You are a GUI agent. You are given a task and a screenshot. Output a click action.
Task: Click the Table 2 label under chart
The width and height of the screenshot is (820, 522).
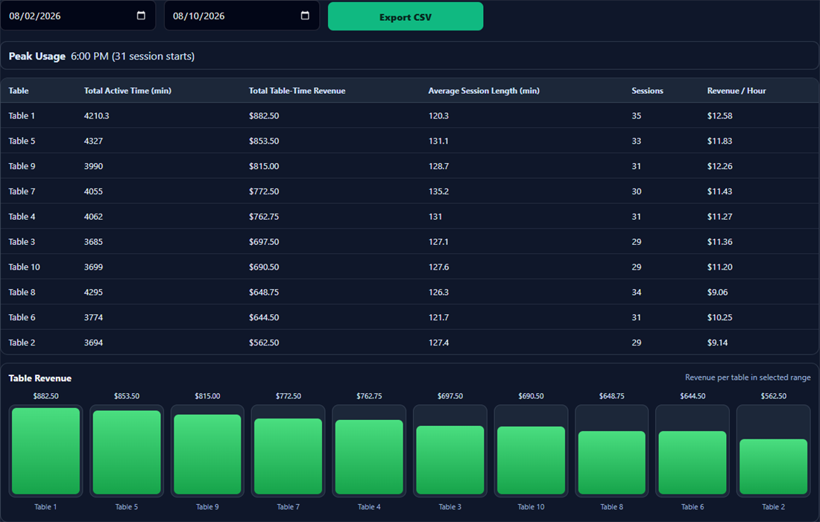click(774, 507)
